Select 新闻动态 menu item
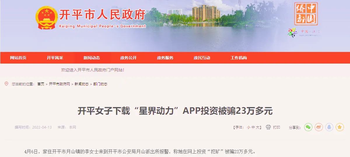Screen dimensions: 350x157 (92, 58)
